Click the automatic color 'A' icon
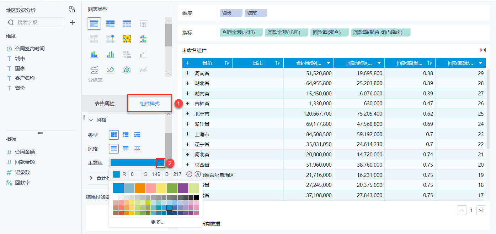The width and height of the screenshot is (496, 234). (x=198, y=174)
